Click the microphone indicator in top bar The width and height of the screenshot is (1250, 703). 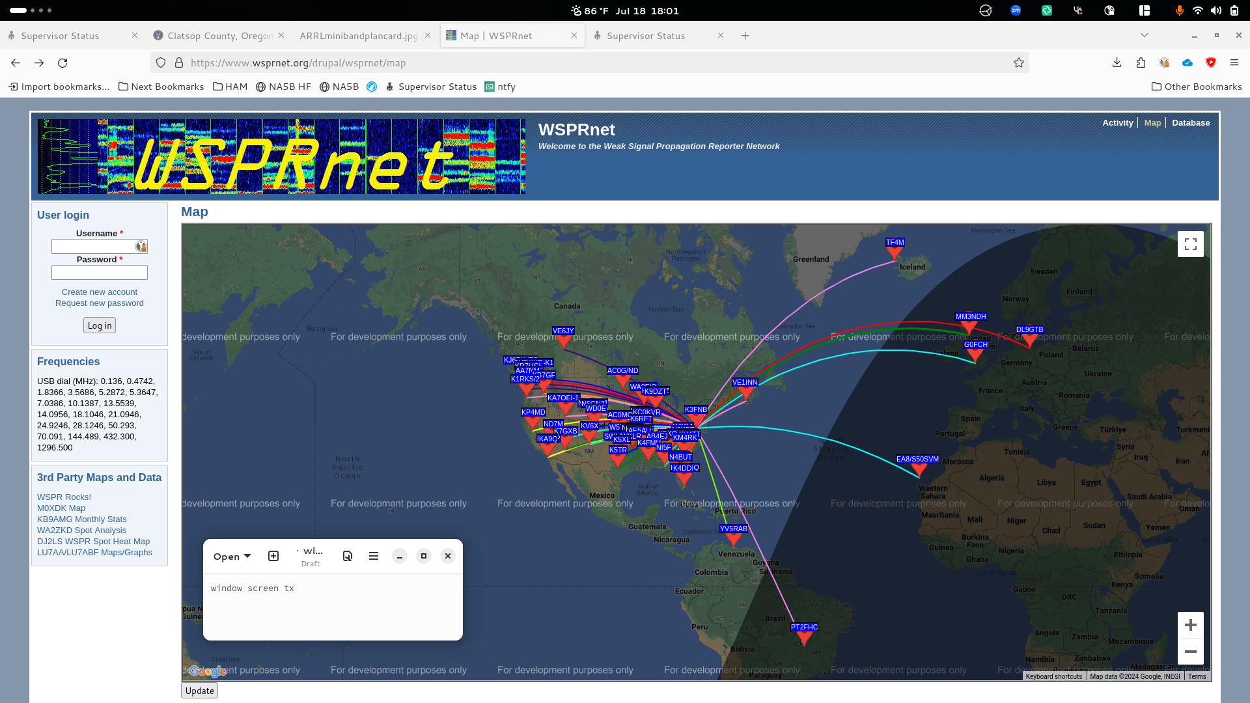tap(1179, 10)
